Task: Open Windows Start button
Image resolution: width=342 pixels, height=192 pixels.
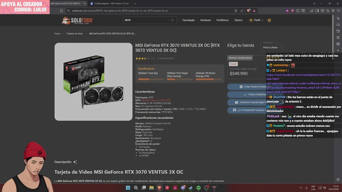Action: pos(128,188)
